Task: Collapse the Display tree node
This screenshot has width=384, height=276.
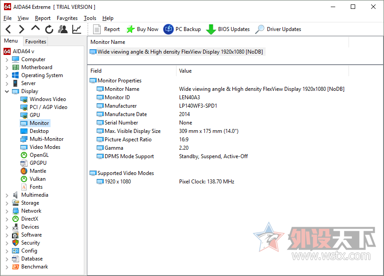Action: [7, 91]
